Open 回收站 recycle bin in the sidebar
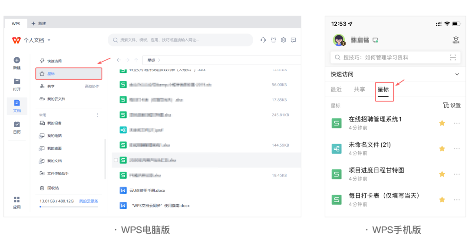469x243 pixels. click(53, 188)
